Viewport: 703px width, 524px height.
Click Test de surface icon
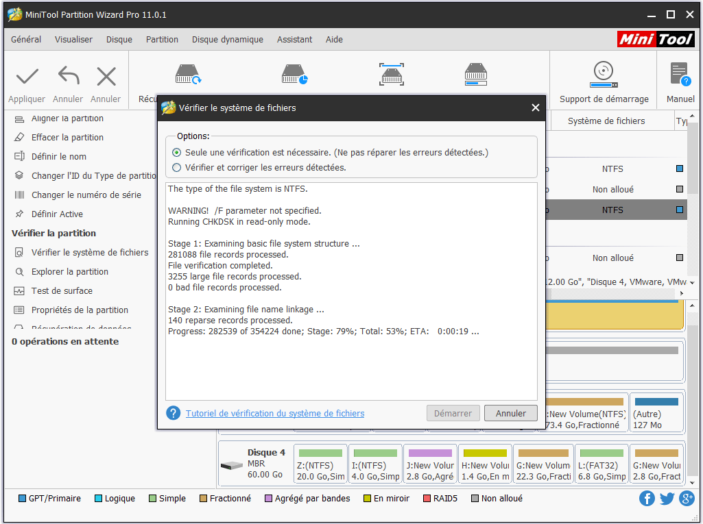[19, 290]
